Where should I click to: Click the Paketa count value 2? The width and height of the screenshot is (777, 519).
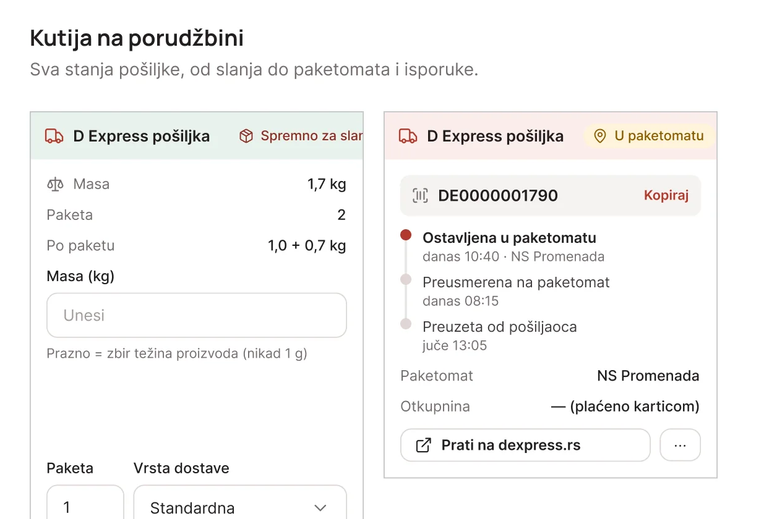[x=341, y=215]
